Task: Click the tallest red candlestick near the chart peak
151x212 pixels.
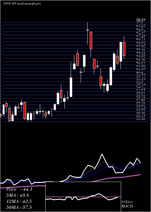Action: [91, 41]
